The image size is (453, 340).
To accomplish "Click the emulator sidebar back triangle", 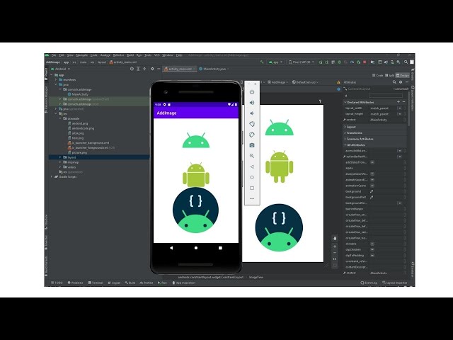I will [x=252, y=166].
